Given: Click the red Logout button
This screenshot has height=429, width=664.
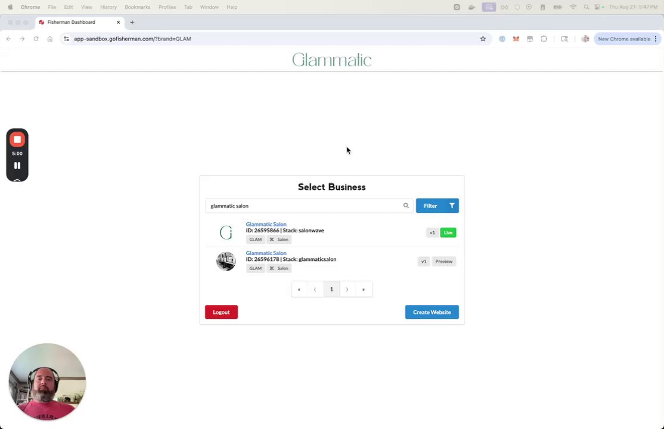Looking at the screenshot, I should [x=222, y=312].
